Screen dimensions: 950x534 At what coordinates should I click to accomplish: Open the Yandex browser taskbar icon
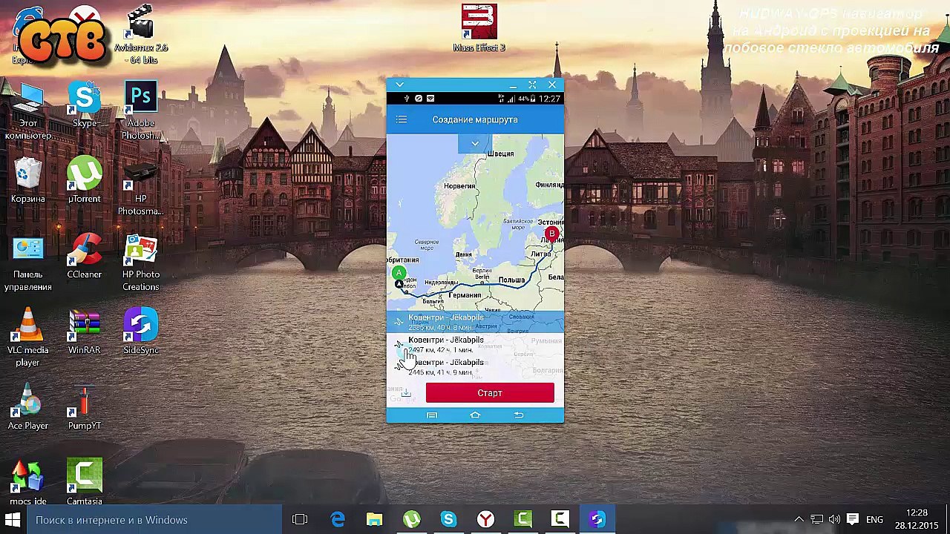485,520
